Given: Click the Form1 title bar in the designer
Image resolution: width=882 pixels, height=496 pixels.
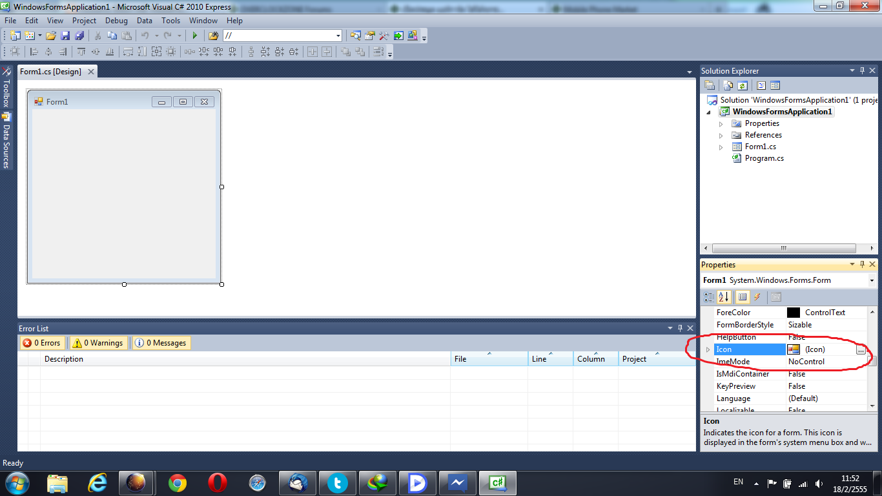Looking at the screenshot, I should point(124,101).
